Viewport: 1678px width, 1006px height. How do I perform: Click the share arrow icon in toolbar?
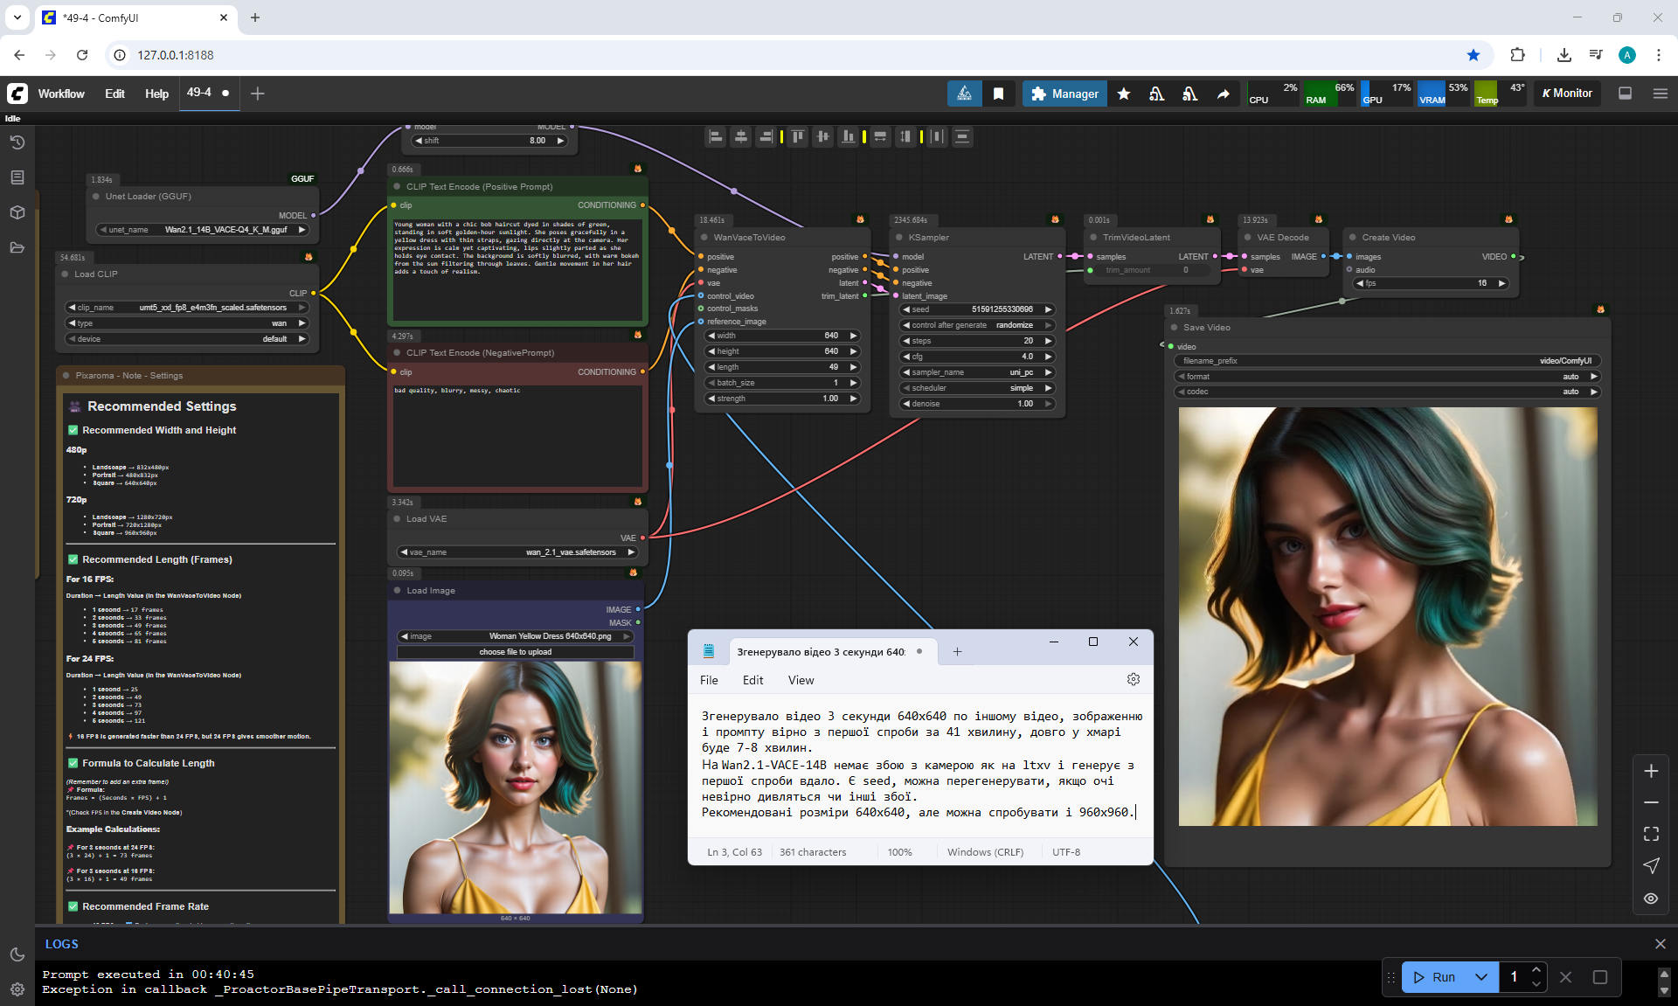point(1224,94)
